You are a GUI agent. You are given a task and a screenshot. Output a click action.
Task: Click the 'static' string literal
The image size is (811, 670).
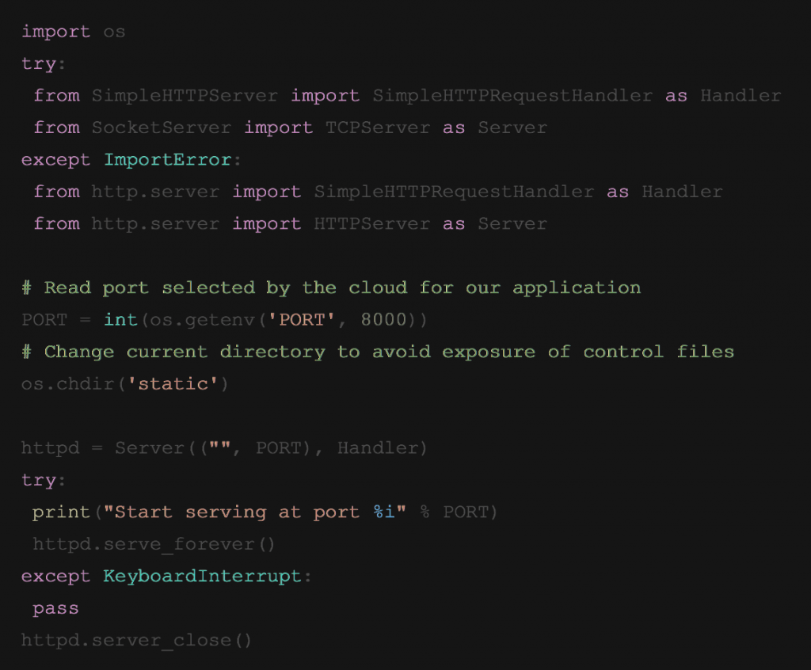point(173,384)
